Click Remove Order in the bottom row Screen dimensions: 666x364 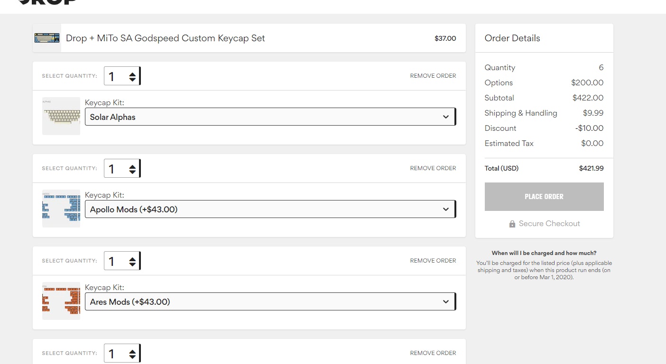(433, 353)
